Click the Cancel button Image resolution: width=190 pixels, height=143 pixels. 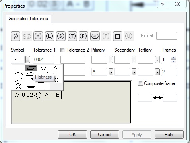tap(105, 135)
